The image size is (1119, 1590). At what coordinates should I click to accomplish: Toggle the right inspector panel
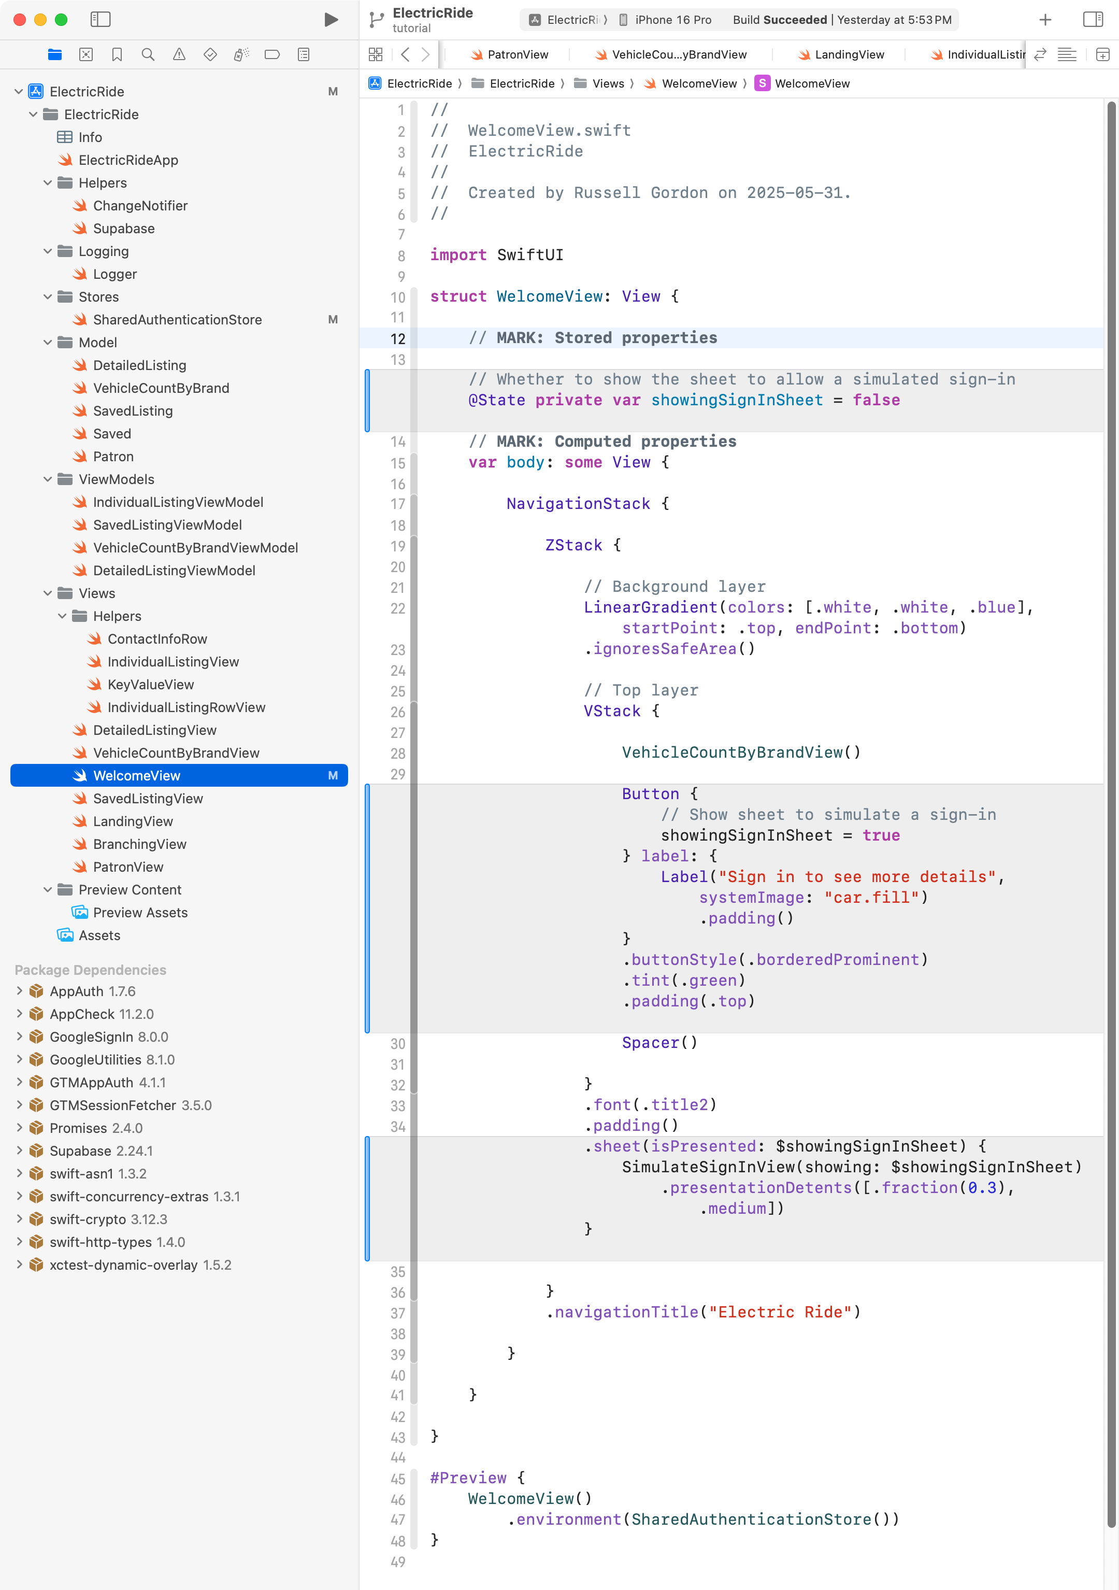click(1093, 19)
